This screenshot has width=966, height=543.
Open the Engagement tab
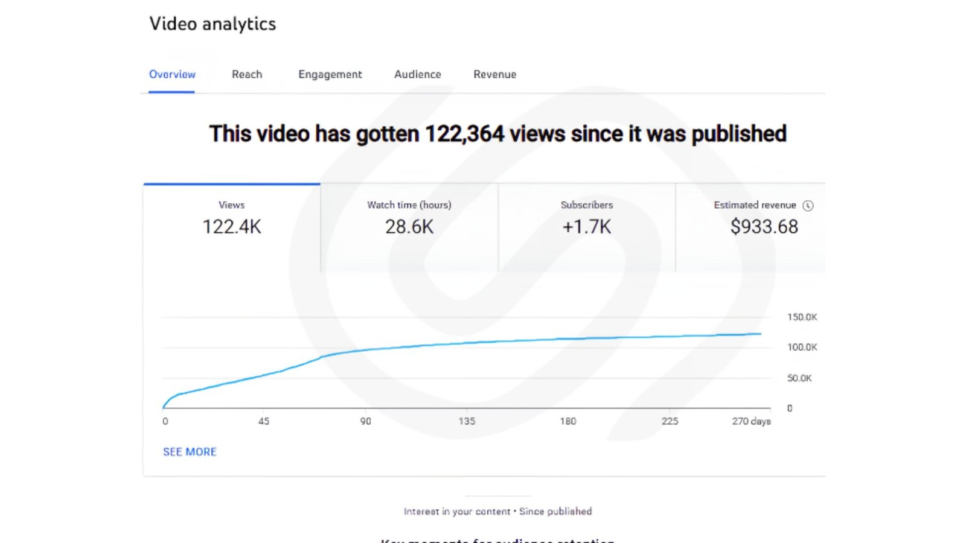[x=330, y=74]
